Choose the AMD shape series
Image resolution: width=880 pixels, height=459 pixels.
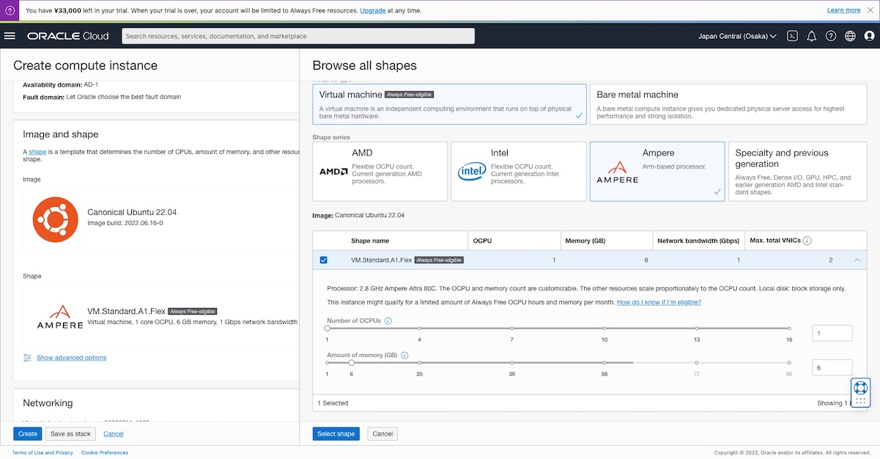click(x=380, y=172)
